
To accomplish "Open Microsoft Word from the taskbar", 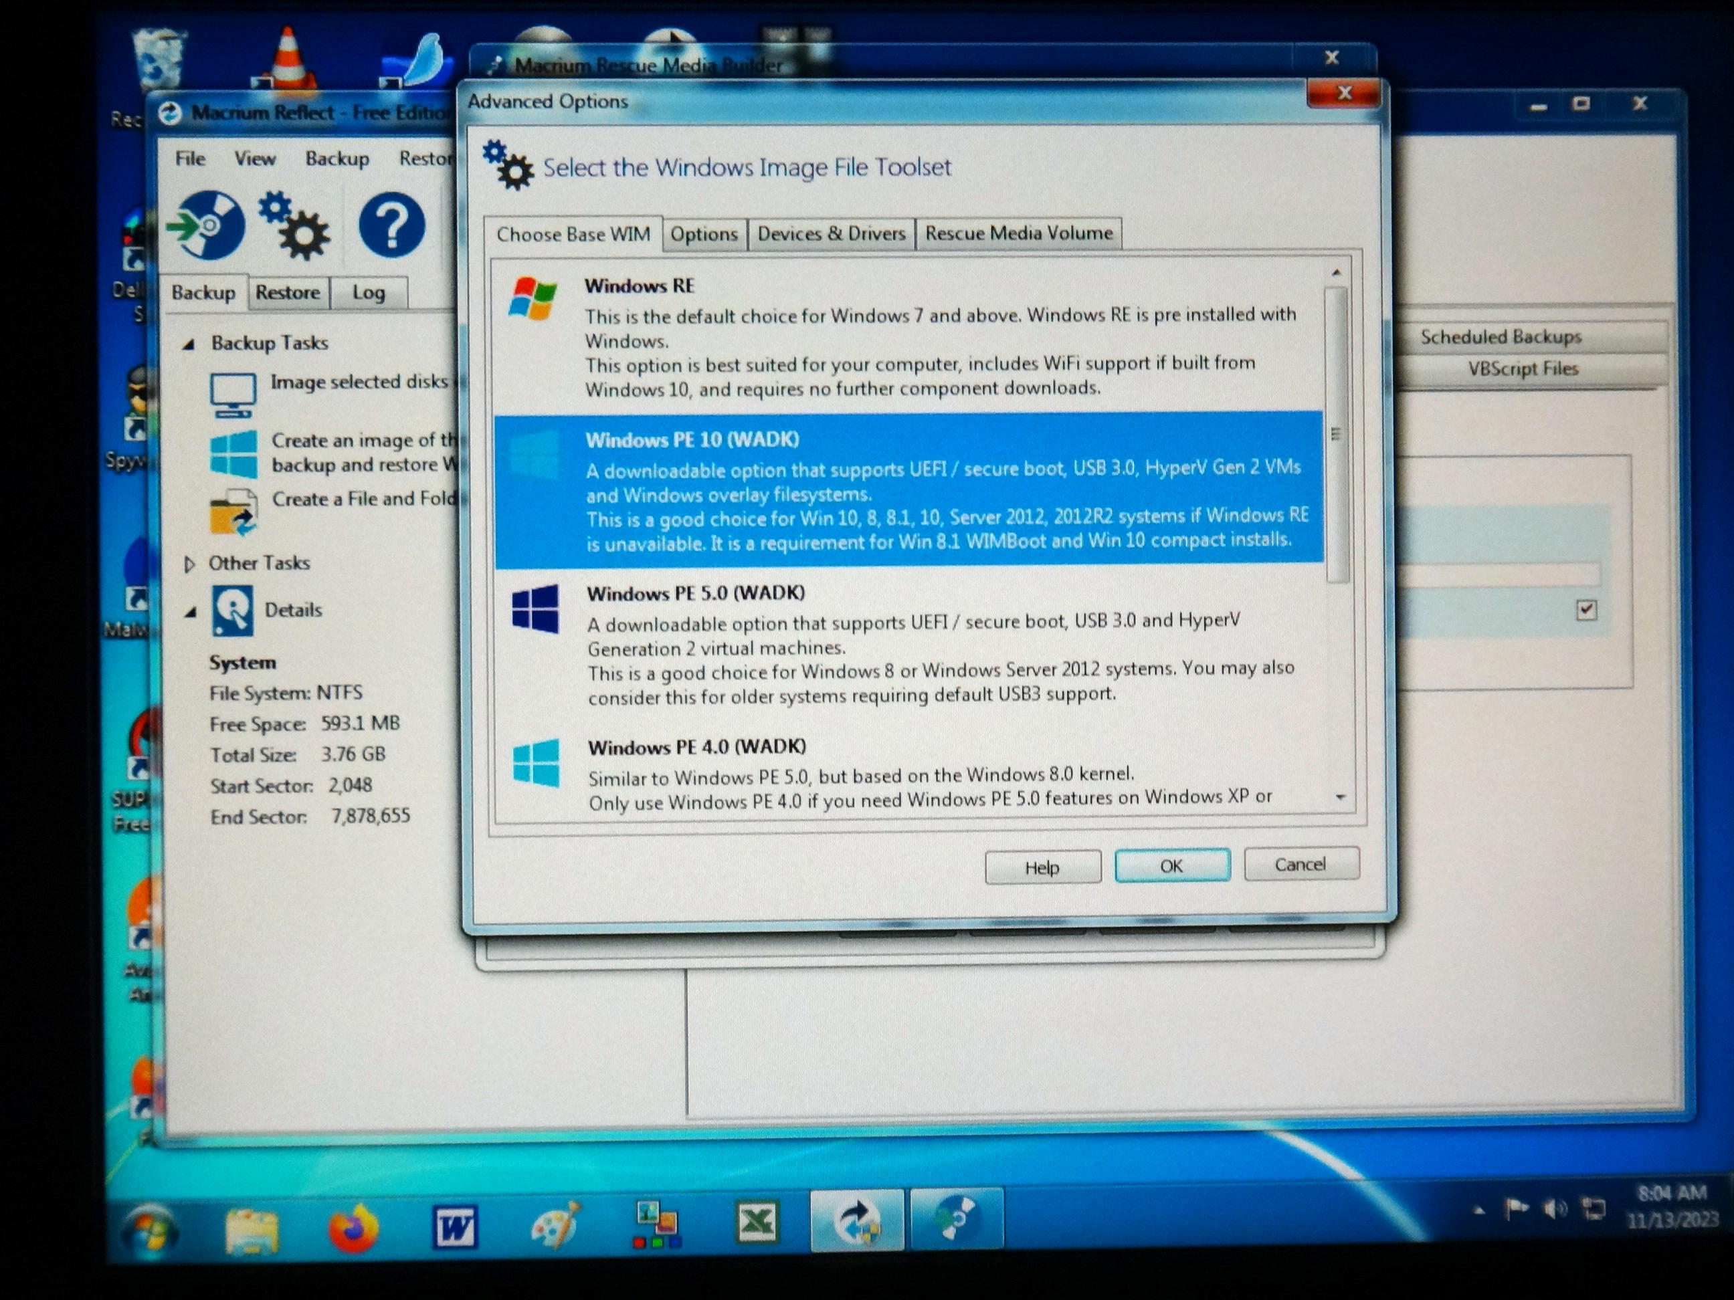I will coord(456,1226).
